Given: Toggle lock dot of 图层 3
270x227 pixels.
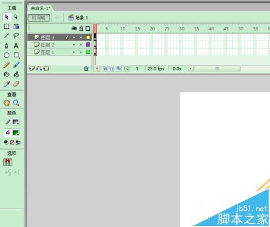Looking at the screenshot, I should tap(81, 37).
